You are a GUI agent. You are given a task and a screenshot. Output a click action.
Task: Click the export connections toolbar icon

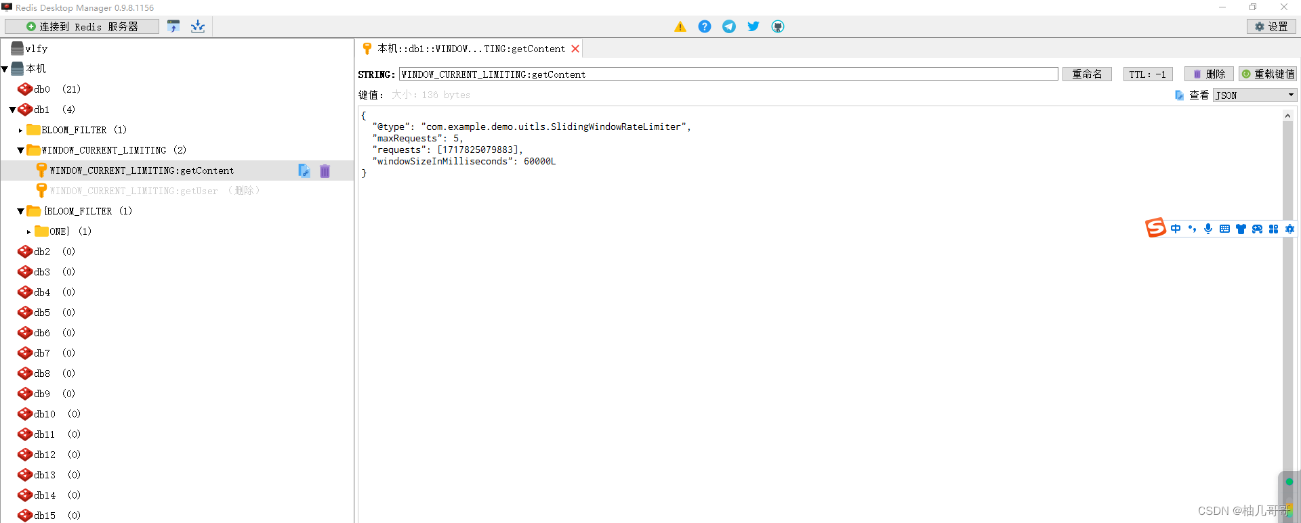click(198, 26)
